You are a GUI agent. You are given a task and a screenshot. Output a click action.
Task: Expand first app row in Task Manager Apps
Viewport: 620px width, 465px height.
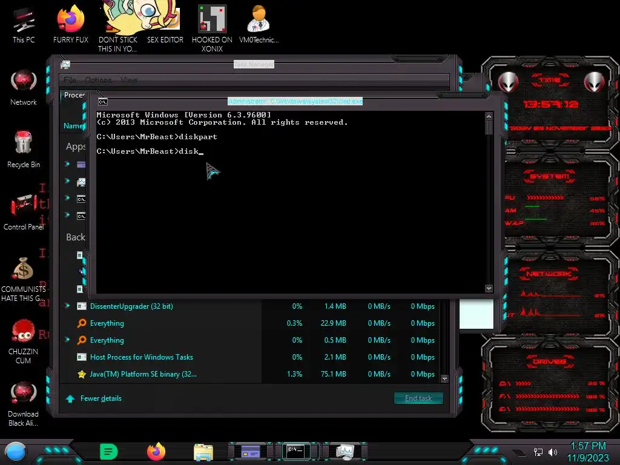click(x=67, y=164)
